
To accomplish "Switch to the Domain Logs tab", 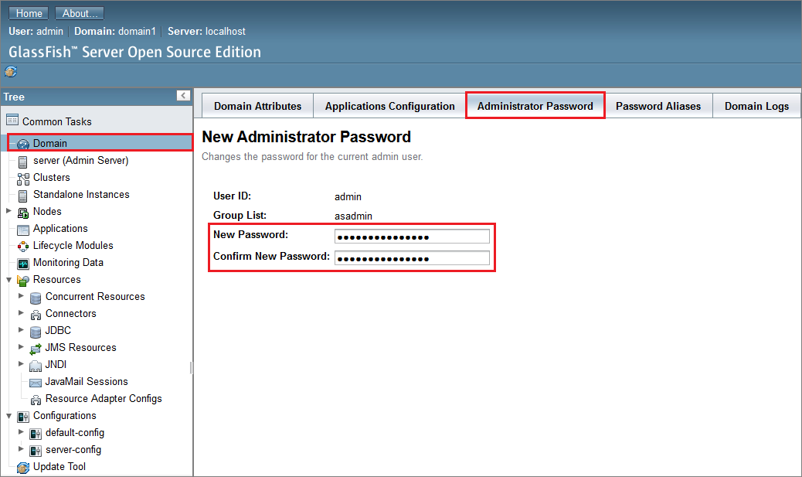I will [756, 106].
